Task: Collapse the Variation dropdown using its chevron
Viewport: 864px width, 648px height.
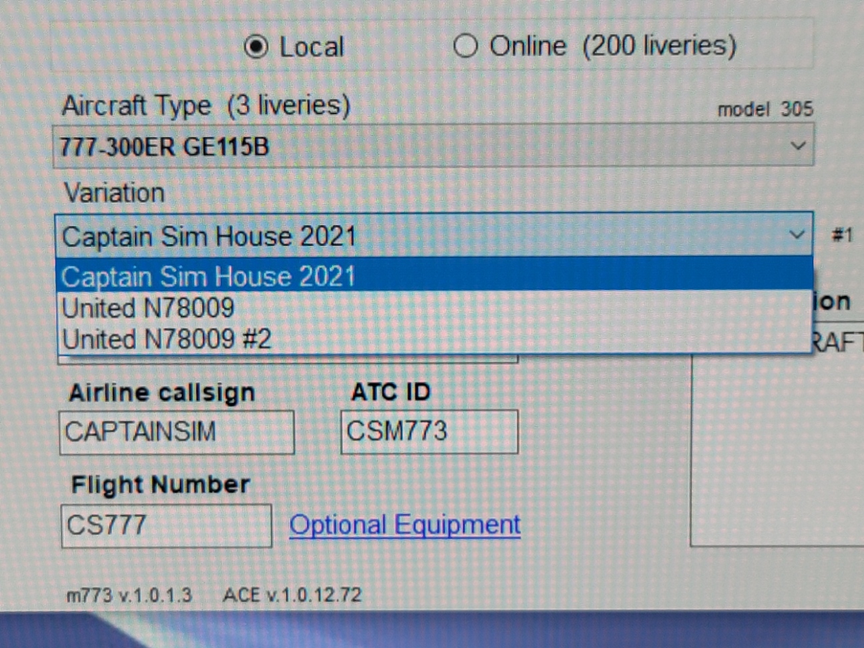Action: point(796,235)
